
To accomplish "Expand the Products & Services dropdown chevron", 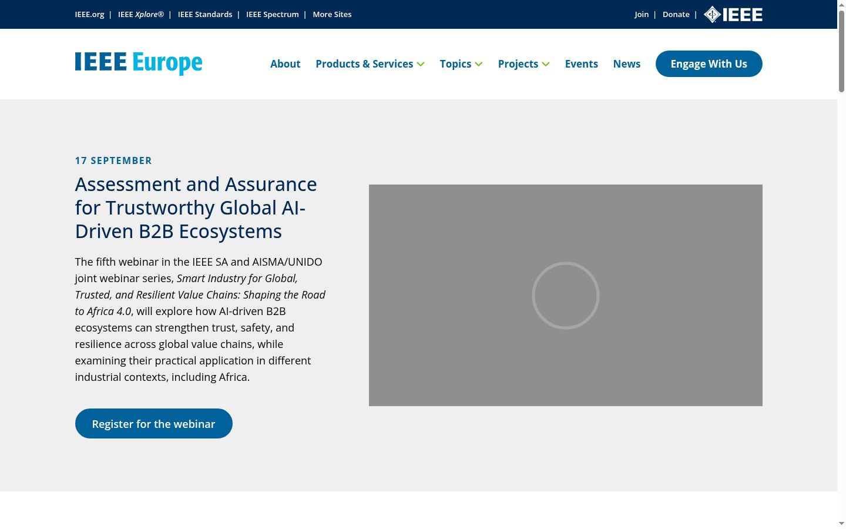I will (421, 64).
